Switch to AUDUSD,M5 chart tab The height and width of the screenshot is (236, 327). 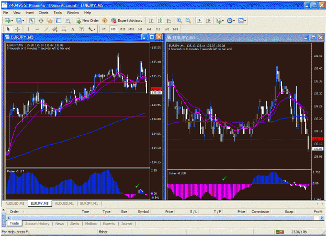click(15, 203)
